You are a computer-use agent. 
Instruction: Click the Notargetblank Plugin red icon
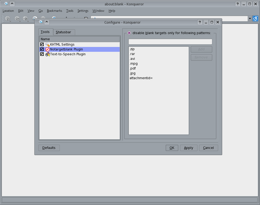tap(47, 49)
